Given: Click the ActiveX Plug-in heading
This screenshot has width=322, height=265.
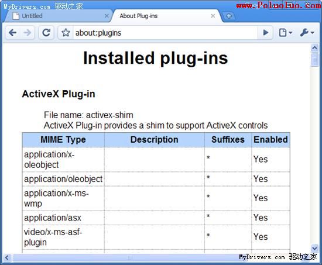Looking at the screenshot, I should [59, 94].
